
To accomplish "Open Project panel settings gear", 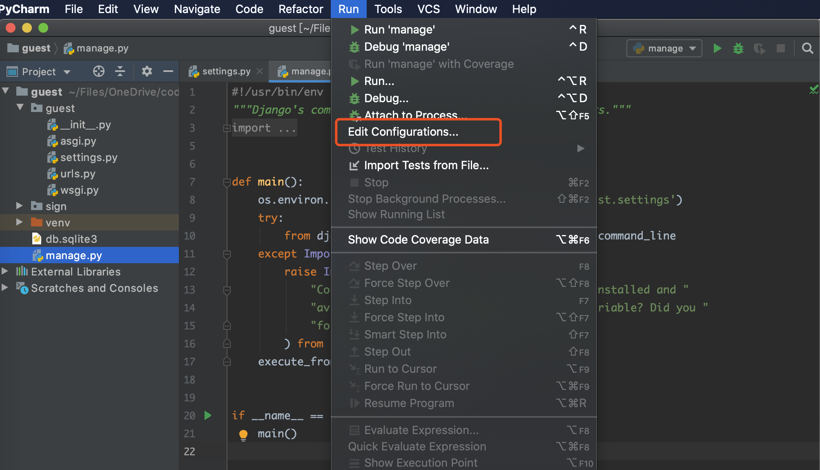I will (x=147, y=72).
